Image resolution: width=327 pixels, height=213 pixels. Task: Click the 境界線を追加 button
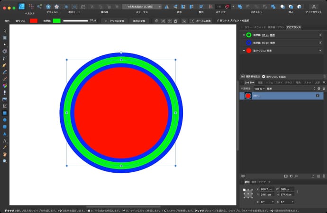click(250, 76)
